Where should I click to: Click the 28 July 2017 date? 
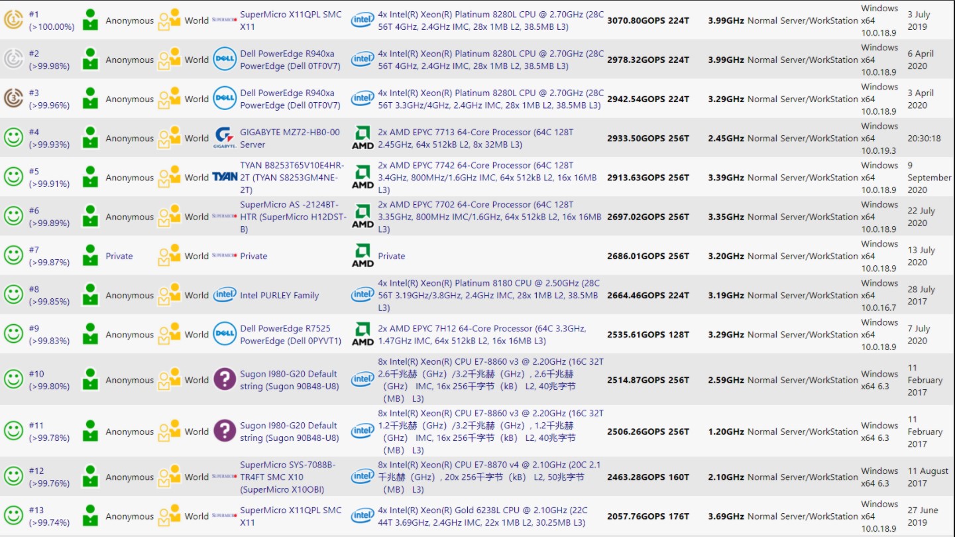pyautogui.click(x=921, y=295)
